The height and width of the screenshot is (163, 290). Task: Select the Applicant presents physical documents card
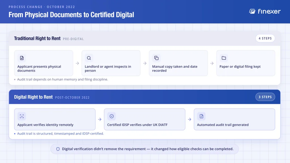pyautogui.click(x=44, y=63)
